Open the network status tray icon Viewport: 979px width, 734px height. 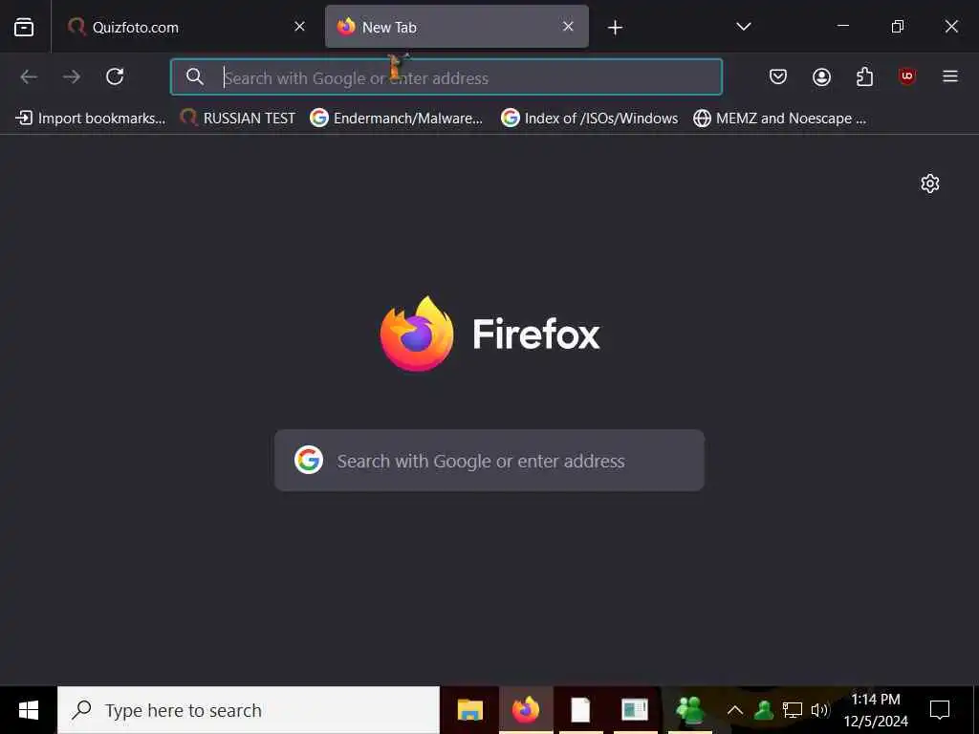(793, 710)
